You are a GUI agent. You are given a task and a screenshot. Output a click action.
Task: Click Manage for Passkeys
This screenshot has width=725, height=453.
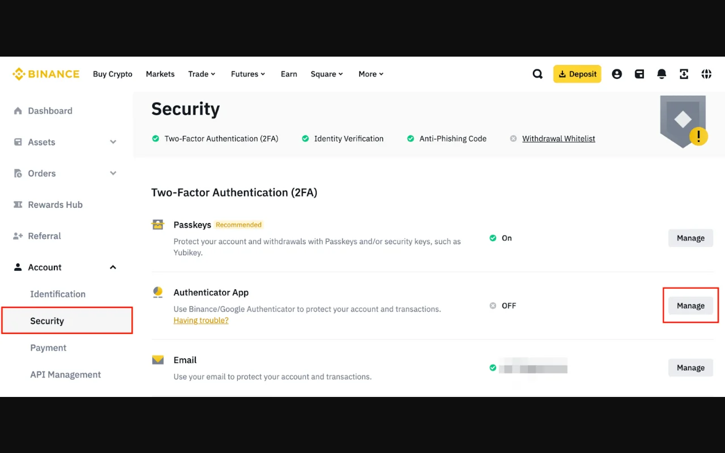pos(690,238)
